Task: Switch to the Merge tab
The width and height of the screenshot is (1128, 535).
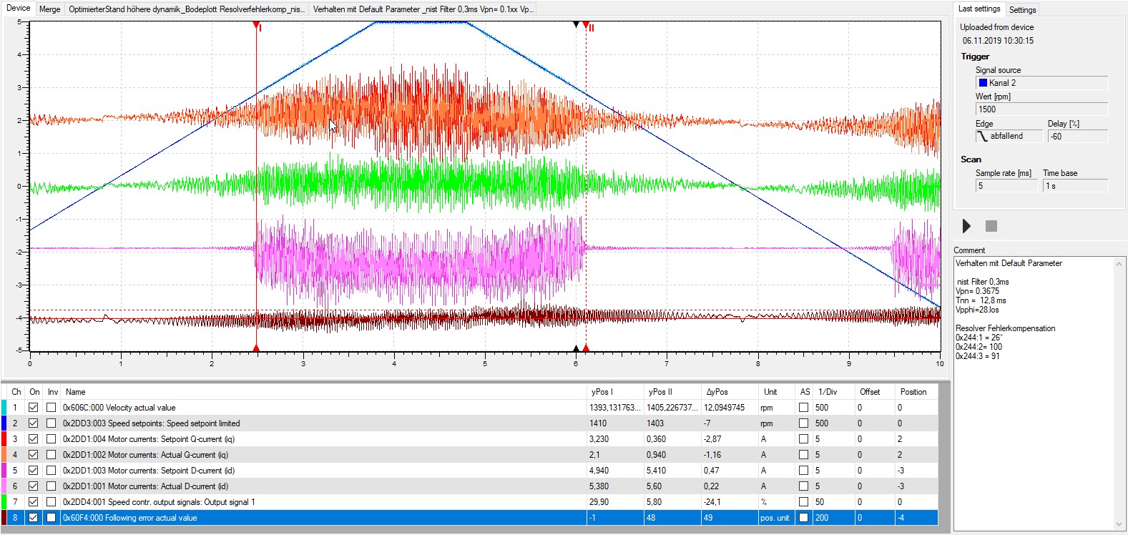Action: coord(49,9)
